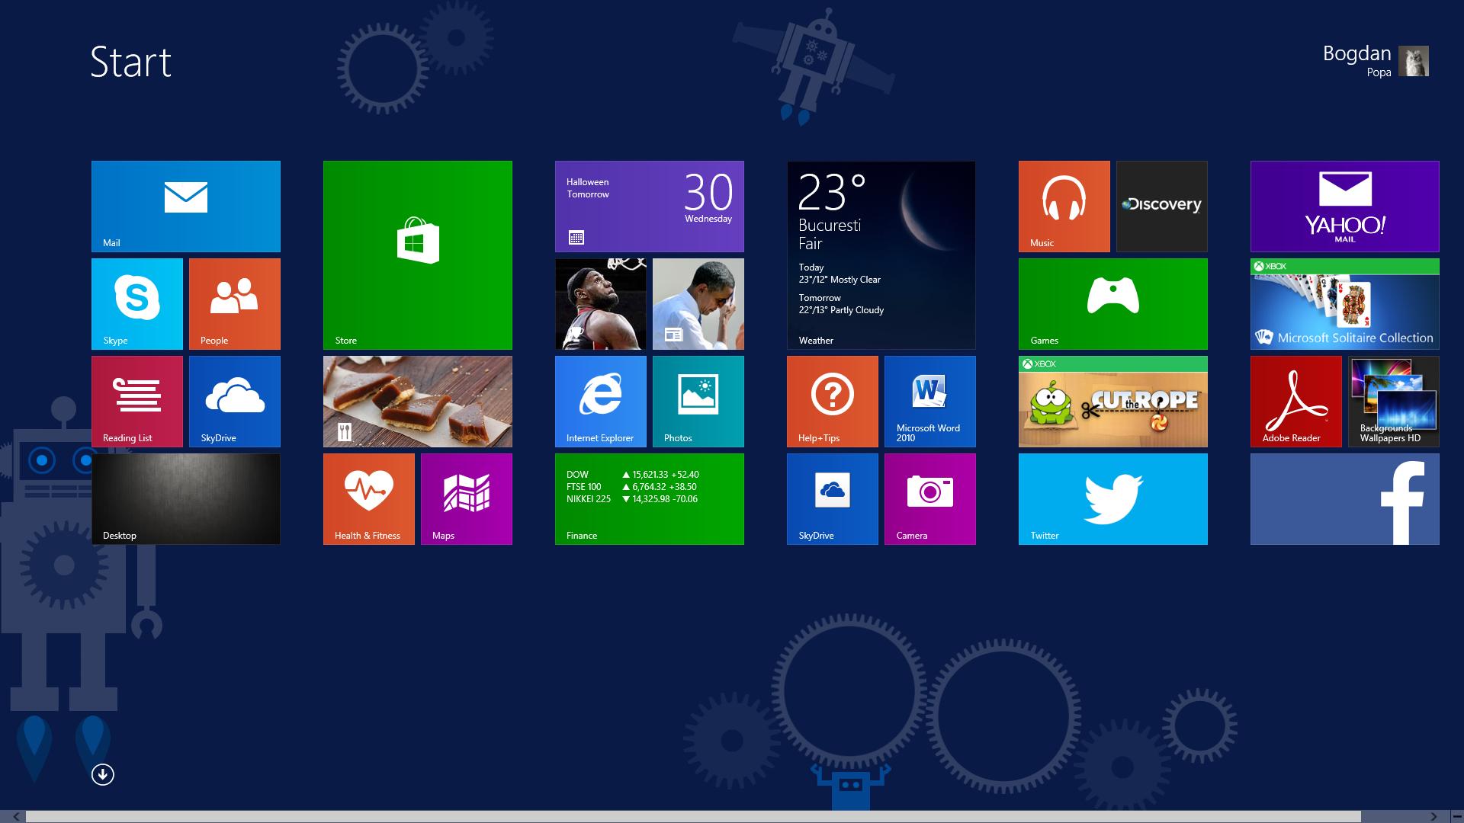Image resolution: width=1464 pixels, height=823 pixels.
Task: Open Microsoft Solitaire Collection
Action: coord(1344,303)
